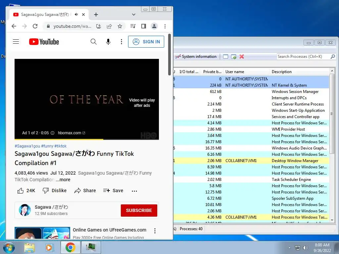
Task: Select the Desktop Window Manager row
Action: (251, 161)
